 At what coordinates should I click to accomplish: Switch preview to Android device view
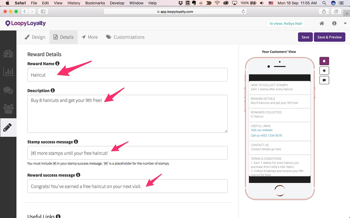[324, 71]
